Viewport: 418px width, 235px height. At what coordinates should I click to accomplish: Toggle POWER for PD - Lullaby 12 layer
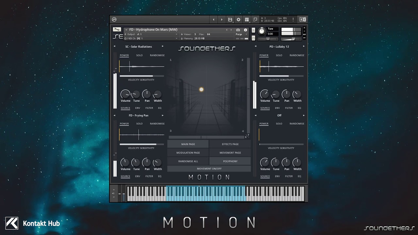[x=264, y=55]
